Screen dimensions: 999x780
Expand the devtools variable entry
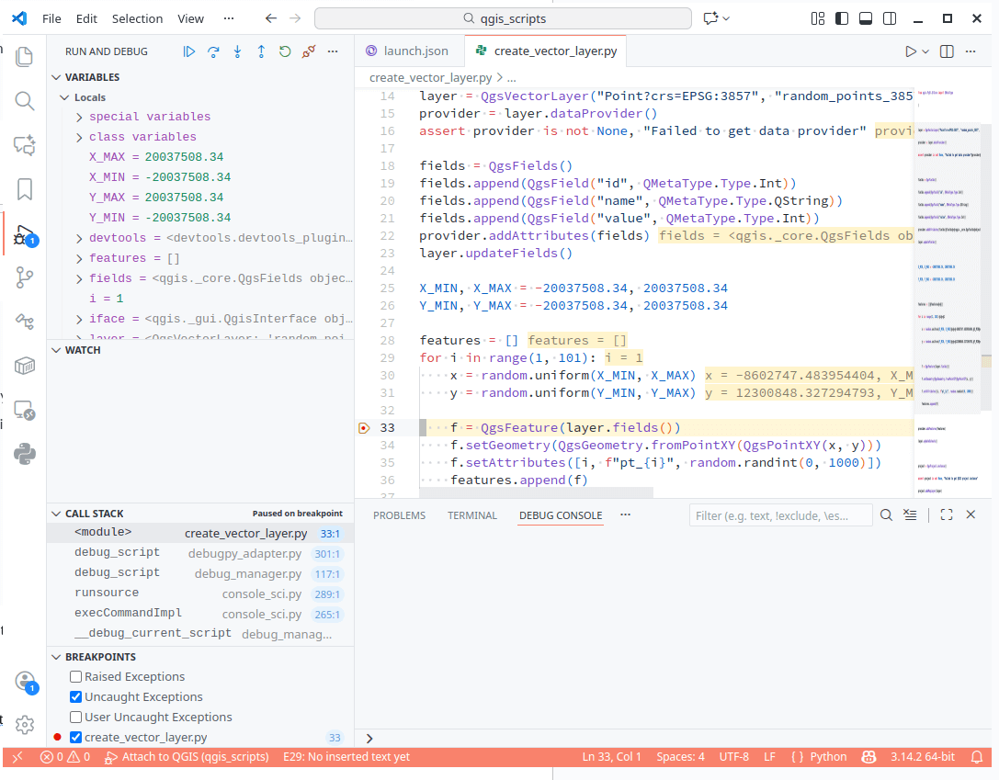(x=80, y=238)
